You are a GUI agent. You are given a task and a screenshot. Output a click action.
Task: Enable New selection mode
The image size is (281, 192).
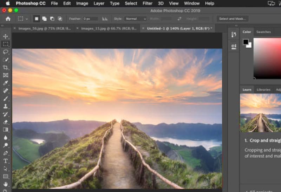pyautogui.click(x=37, y=19)
